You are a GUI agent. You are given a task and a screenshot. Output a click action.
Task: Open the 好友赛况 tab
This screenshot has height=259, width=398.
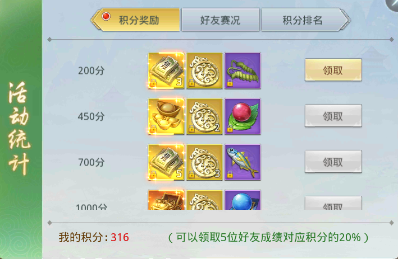tap(221, 20)
